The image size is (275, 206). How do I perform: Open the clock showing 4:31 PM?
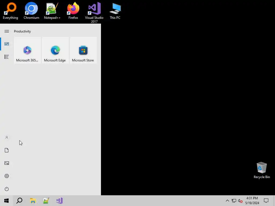[x=252, y=201]
